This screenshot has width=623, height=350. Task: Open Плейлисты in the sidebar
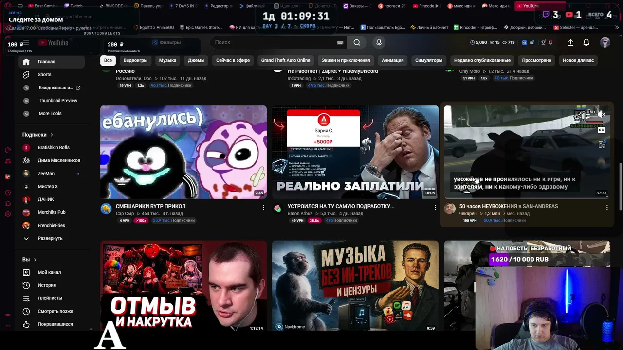pyautogui.click(x=52, y=298)
